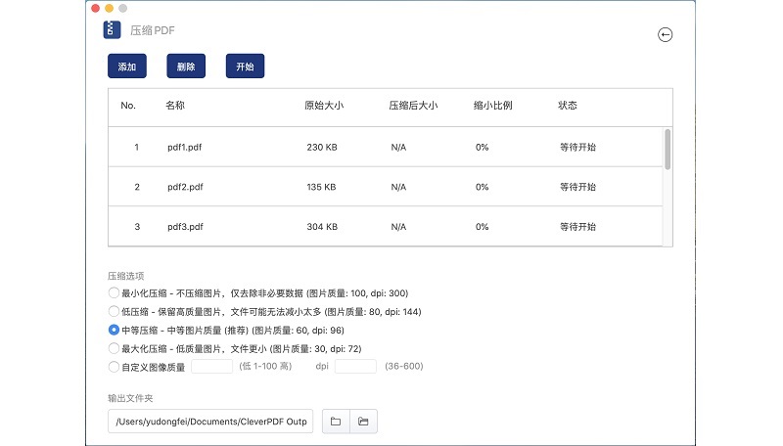Click the 添加 button

[127, 67]
